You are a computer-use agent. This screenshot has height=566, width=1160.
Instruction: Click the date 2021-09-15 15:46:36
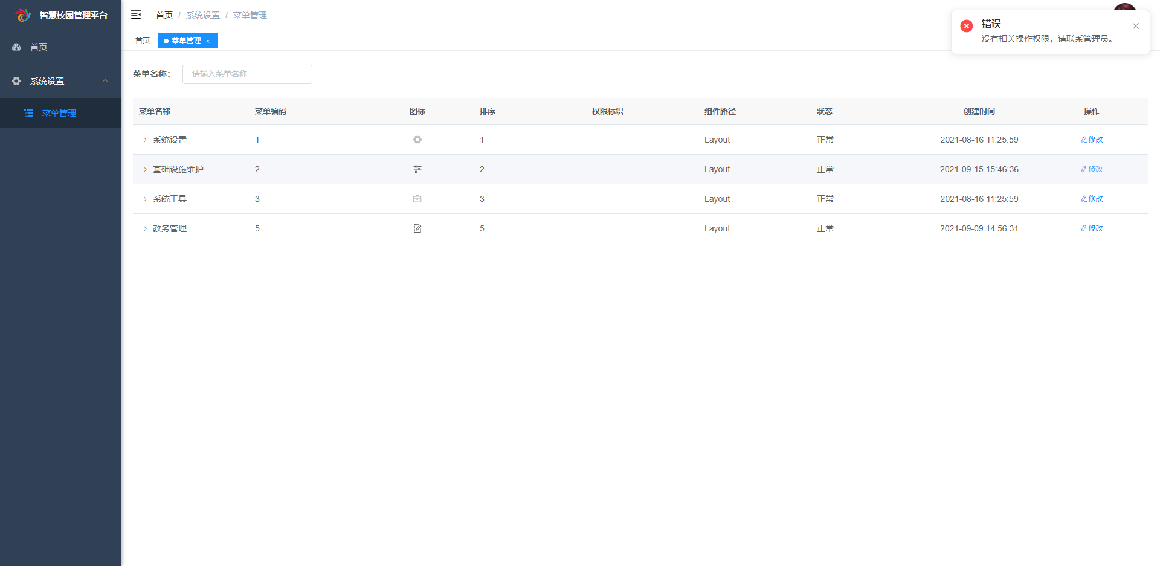click(979, 169)
